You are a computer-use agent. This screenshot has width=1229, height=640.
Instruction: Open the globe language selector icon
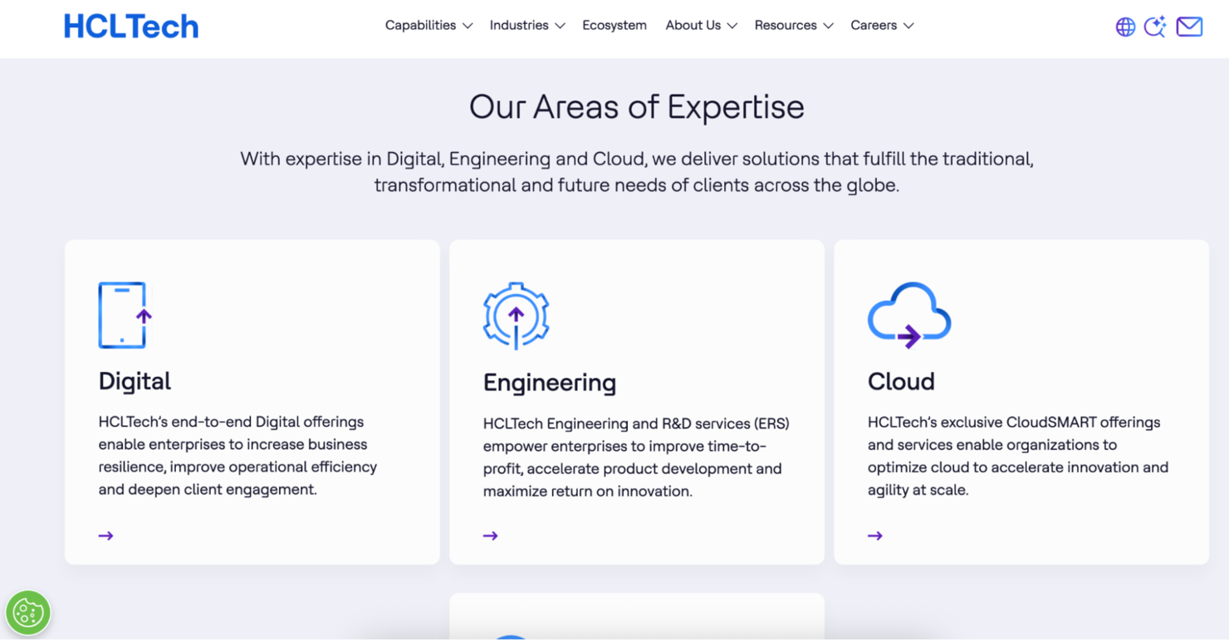(1125, 27)
